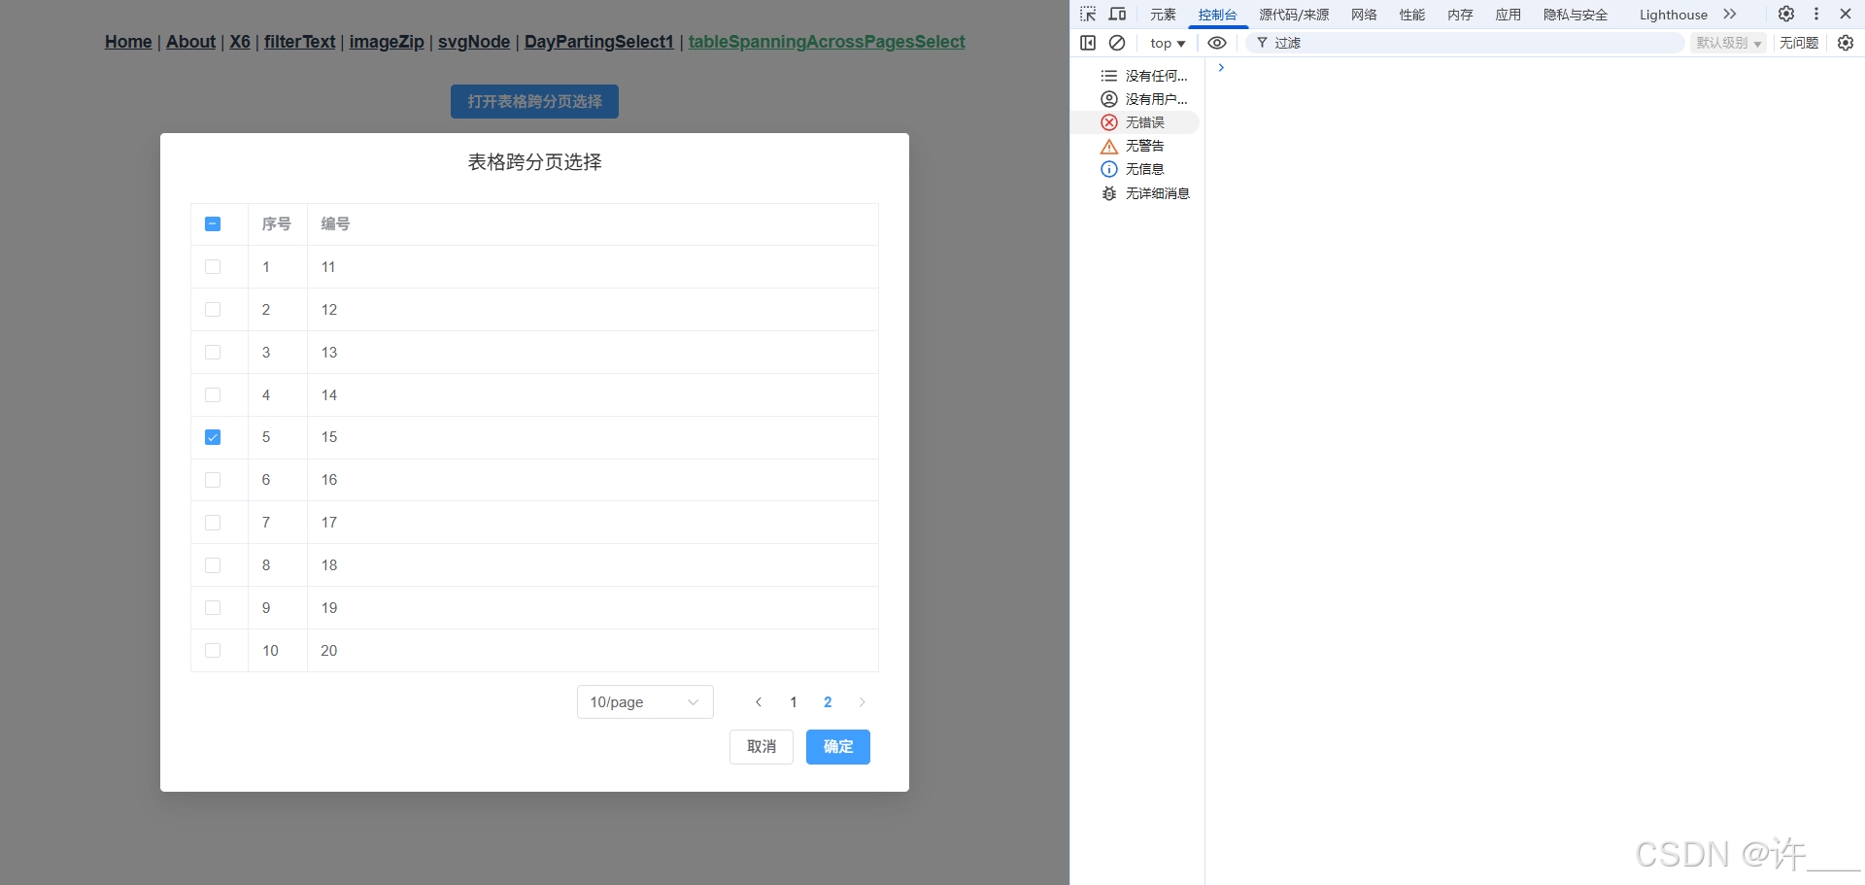1865x885 pixels.
Task: Toggle the select-all header checkbox
Action: (x=213, y=224)
